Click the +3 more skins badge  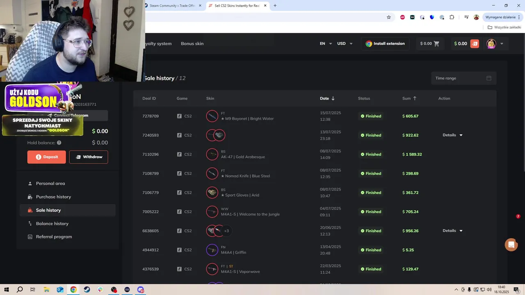(x=226, y=231)
